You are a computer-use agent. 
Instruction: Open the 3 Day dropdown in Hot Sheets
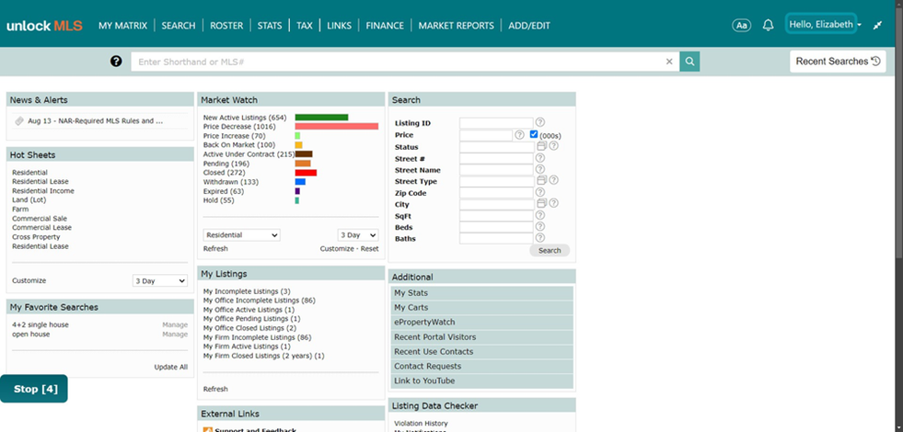(160, 281)
